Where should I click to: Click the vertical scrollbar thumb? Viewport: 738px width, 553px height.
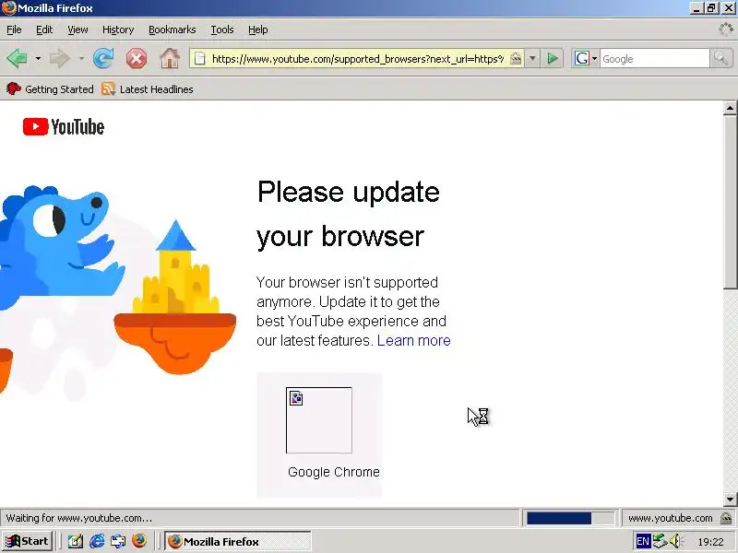click(730, 202)
